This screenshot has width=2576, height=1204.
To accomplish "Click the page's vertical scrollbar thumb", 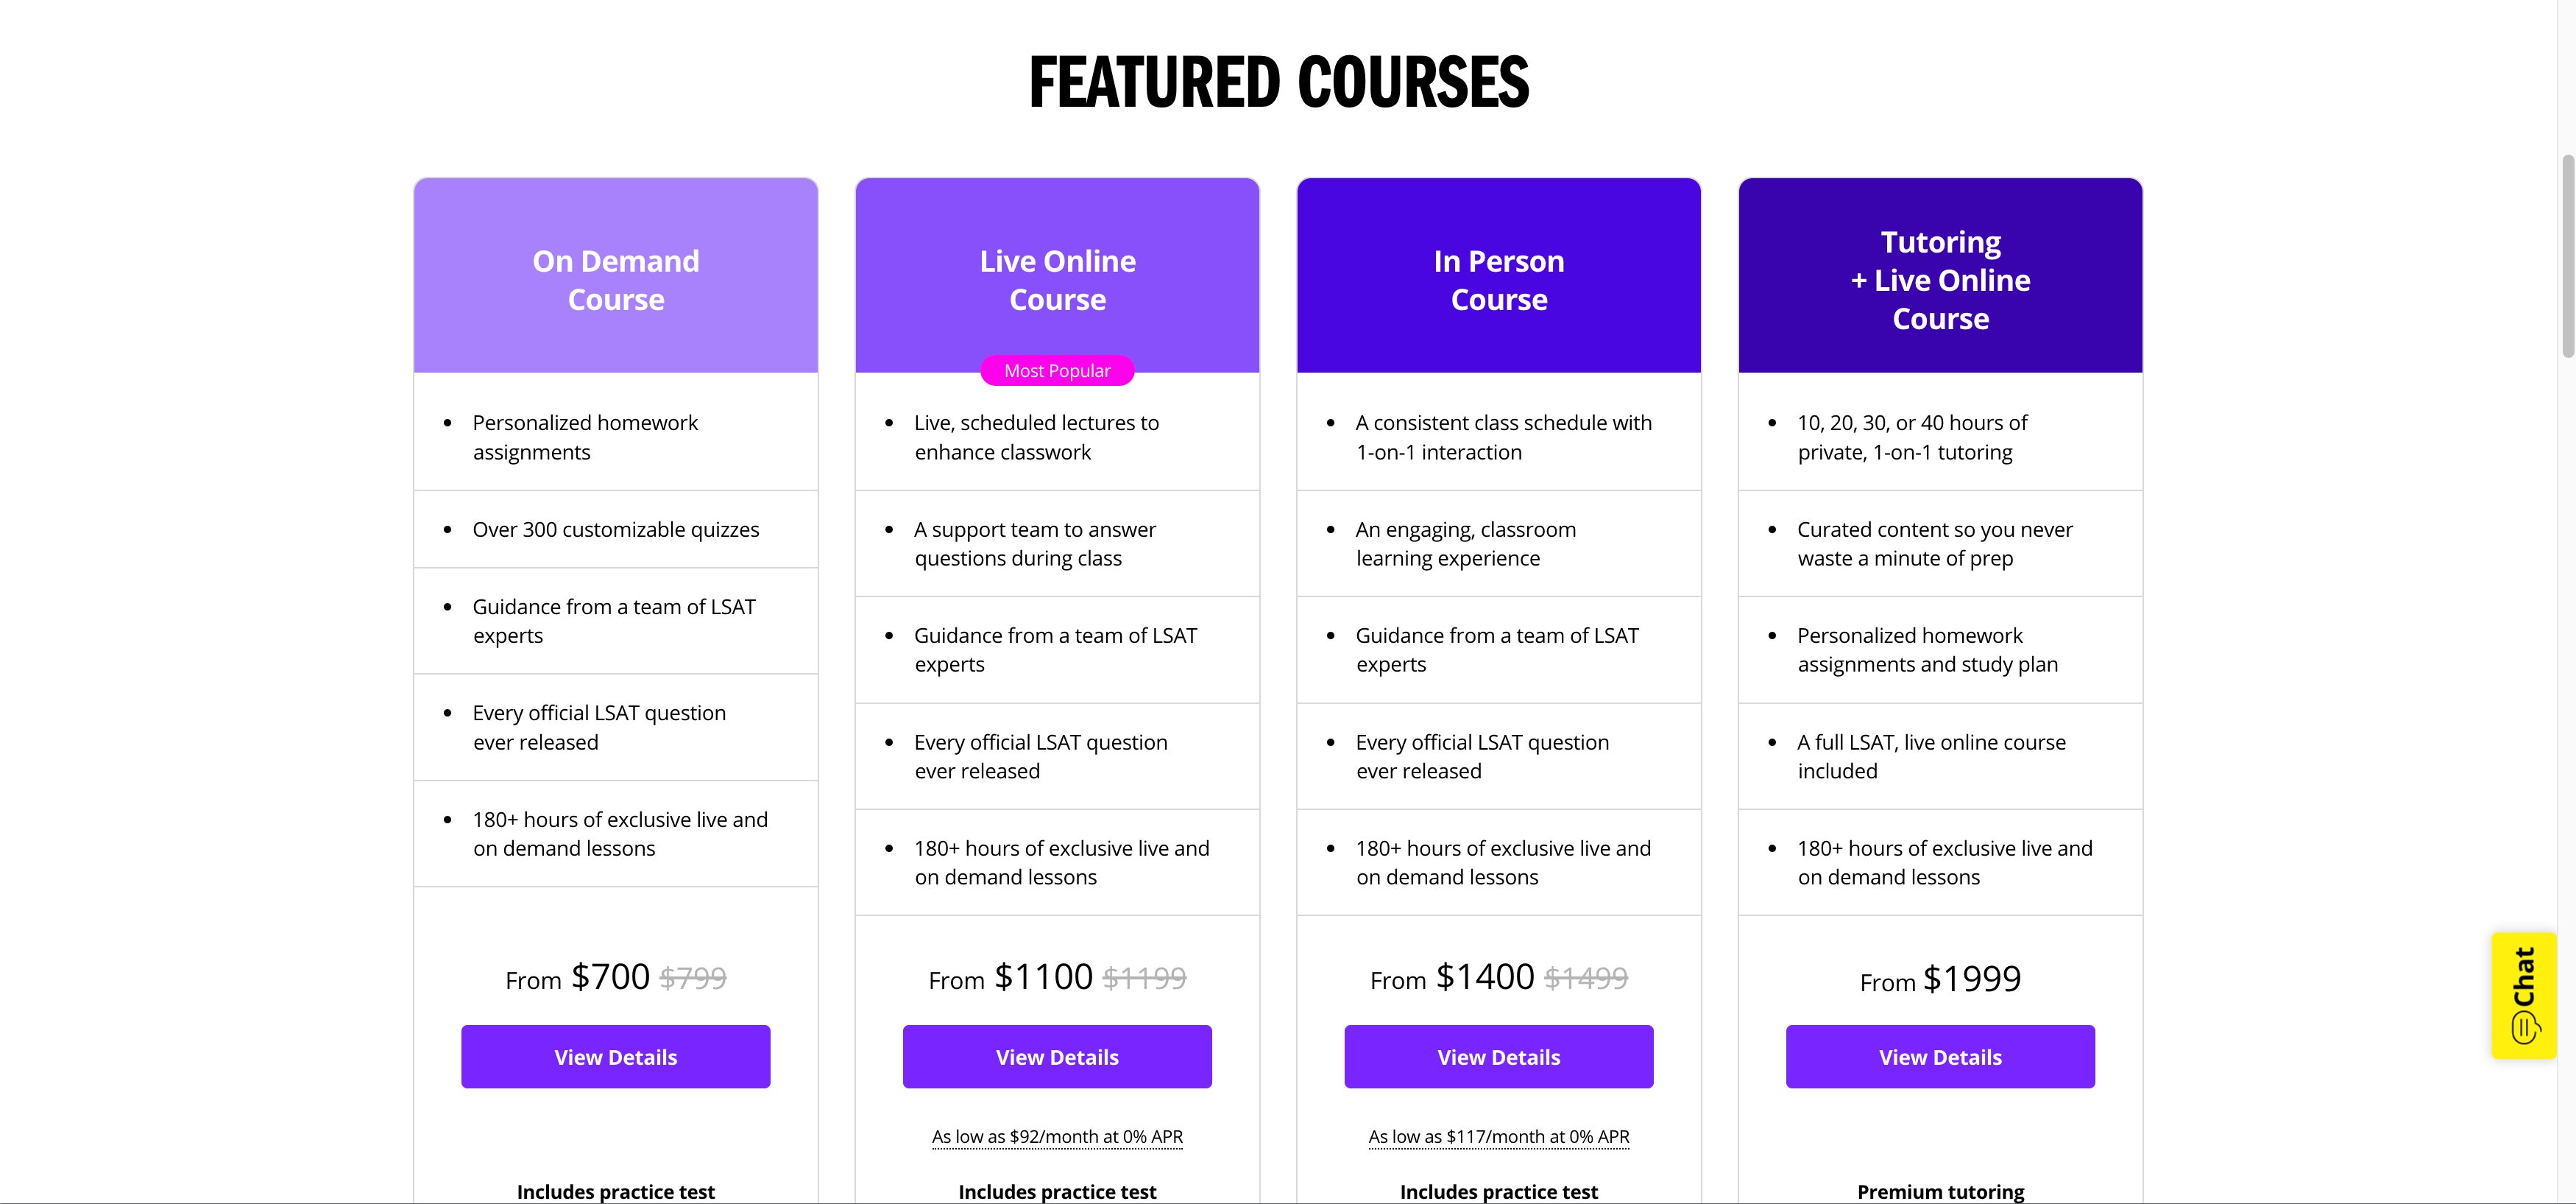I will [x=2567, y=256].
